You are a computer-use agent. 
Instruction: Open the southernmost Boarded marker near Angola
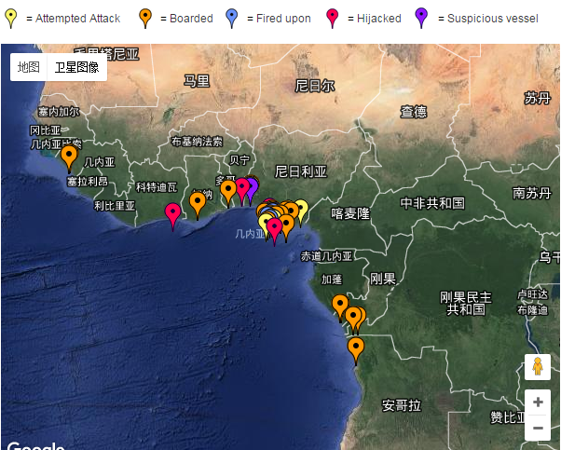point(356,347)
